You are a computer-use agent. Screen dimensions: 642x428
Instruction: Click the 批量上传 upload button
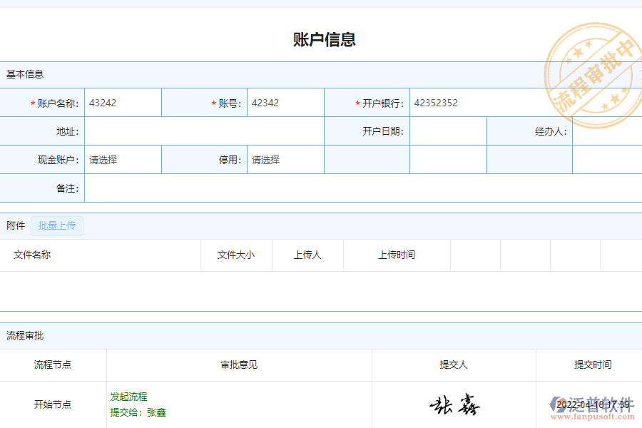[x=57, y=225]
